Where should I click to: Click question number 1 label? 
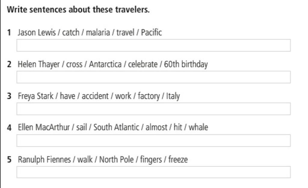coord(9,33)
